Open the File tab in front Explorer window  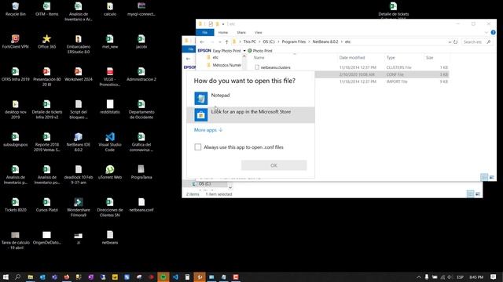204,32
